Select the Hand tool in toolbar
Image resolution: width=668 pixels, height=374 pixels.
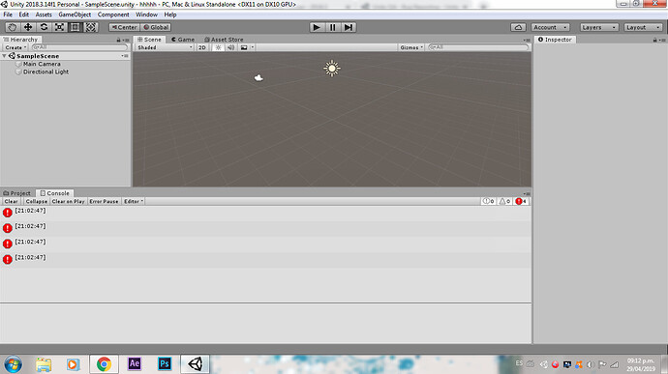12,27
